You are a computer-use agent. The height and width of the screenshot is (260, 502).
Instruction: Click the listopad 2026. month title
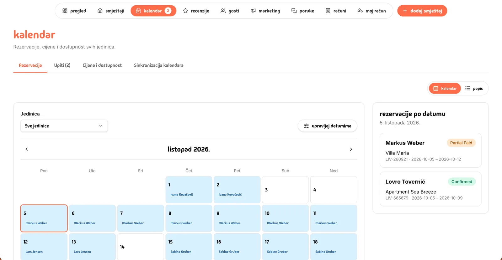click(x=189, y=149)
